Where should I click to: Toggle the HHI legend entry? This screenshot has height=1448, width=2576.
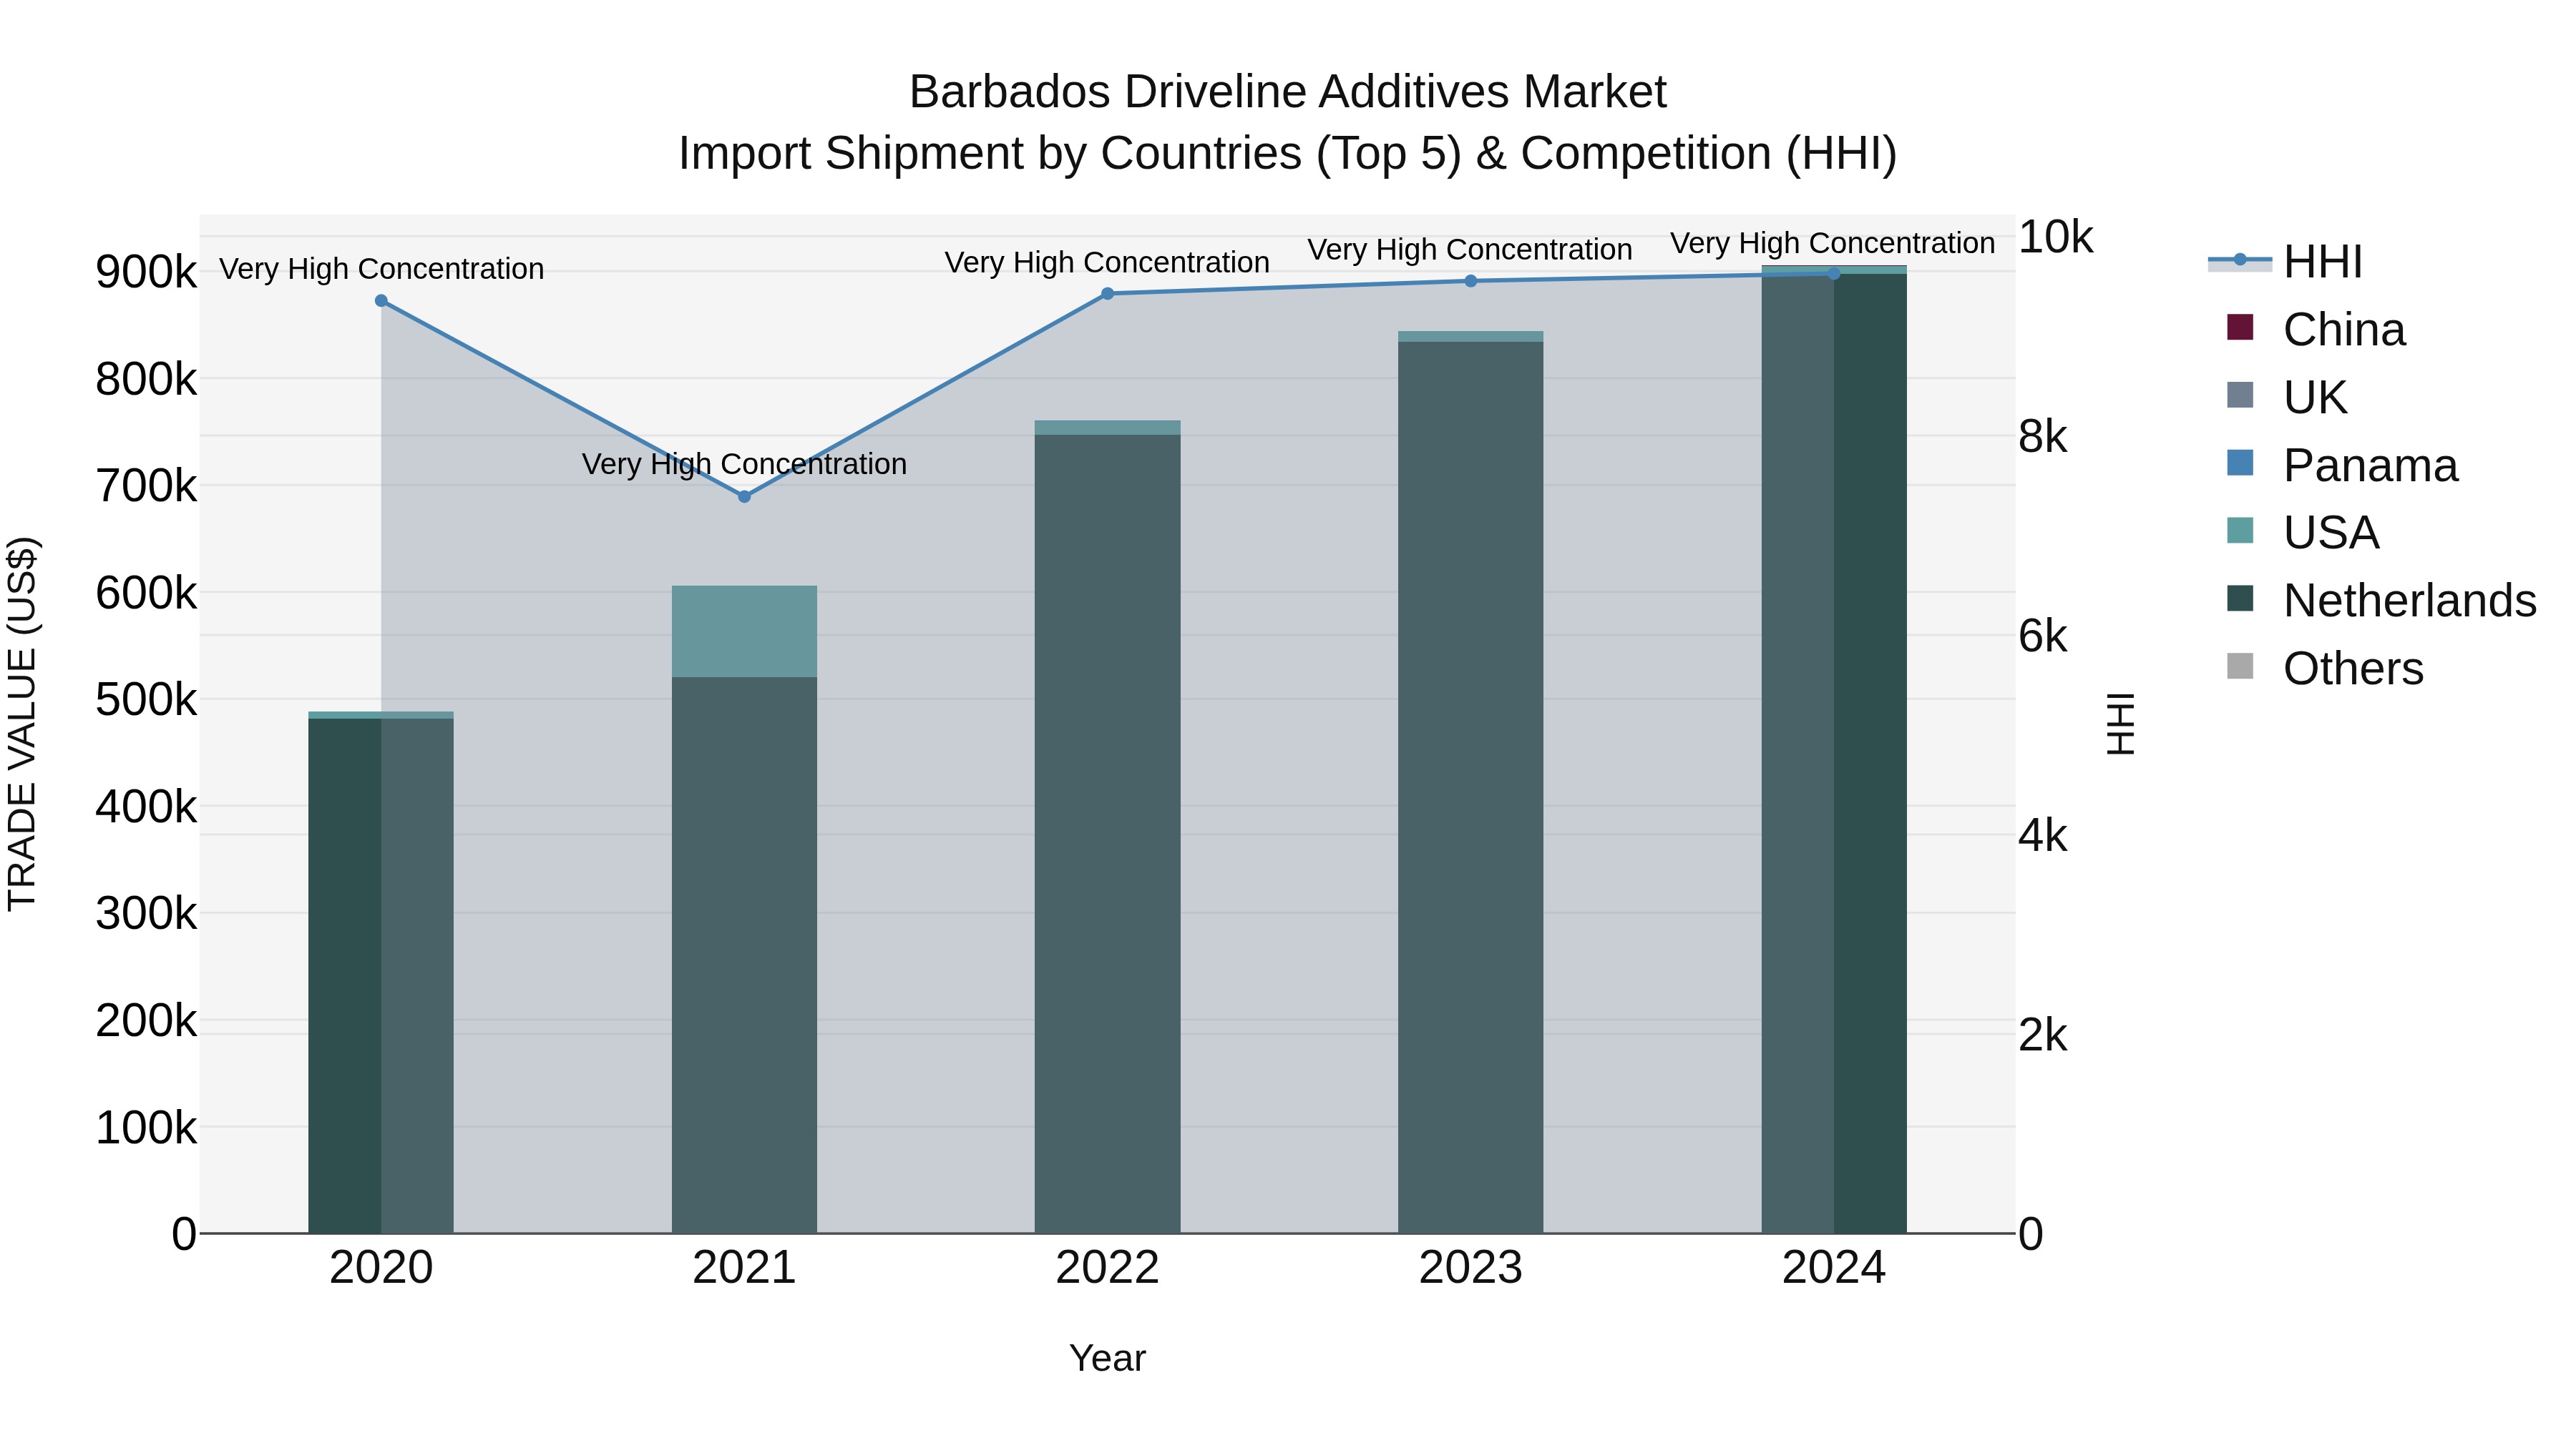point(2286,262)
